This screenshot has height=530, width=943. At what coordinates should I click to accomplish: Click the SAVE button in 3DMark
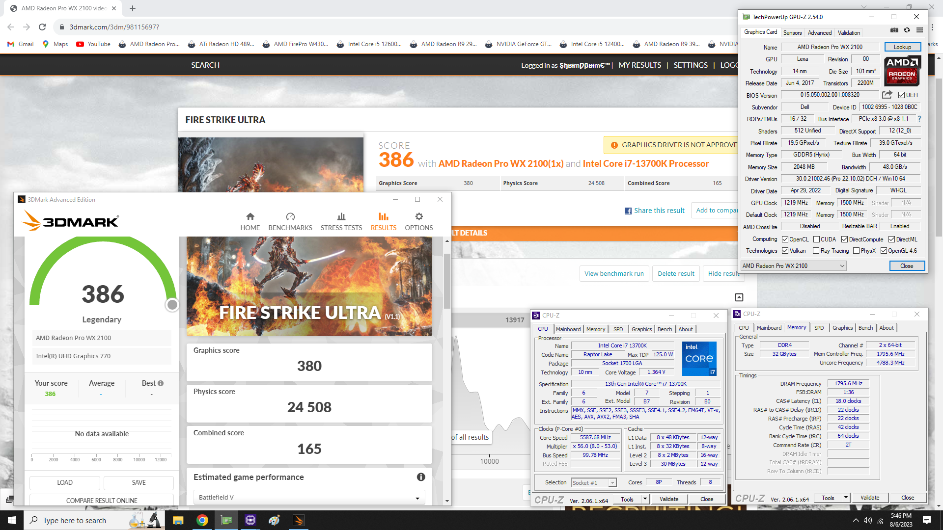[139, 483]
